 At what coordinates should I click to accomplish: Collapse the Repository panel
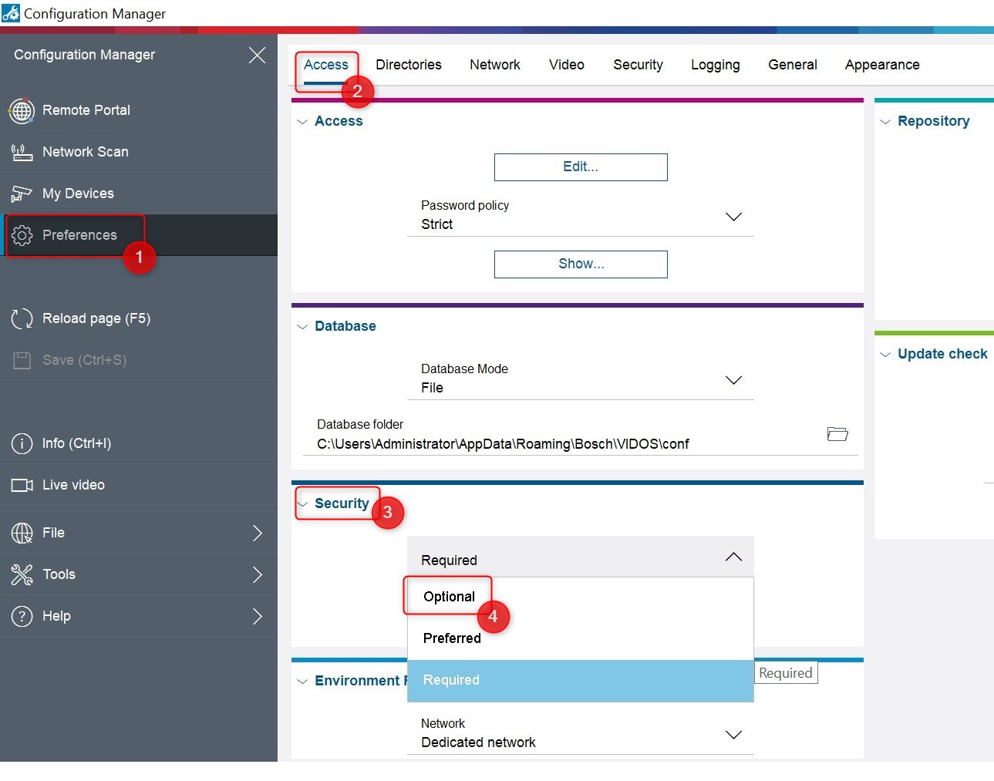point(885,122)
